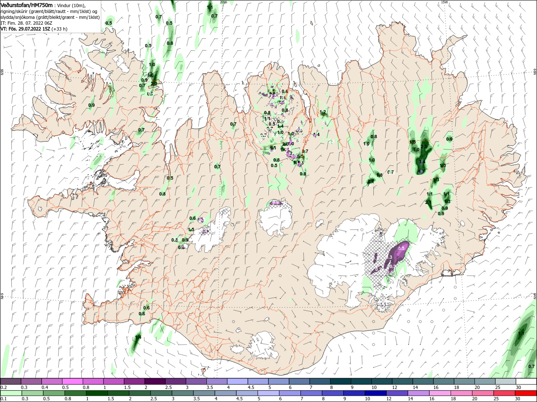Screen dimensions: 537x402
Task: Click the '0.2' label in upper legend row
Action: coord(3,388)
